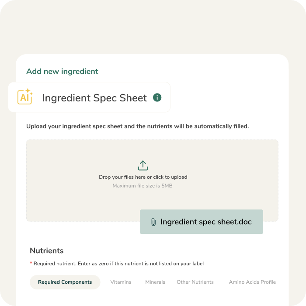Click the red required asterisk
The image size is (306, 306).
(31, 264)
